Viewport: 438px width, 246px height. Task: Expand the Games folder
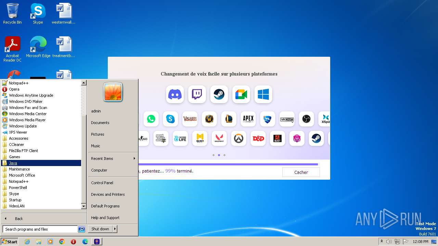pos(41,157)
